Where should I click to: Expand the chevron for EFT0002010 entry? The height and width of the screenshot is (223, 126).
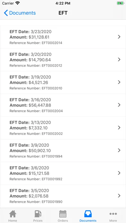119,82
